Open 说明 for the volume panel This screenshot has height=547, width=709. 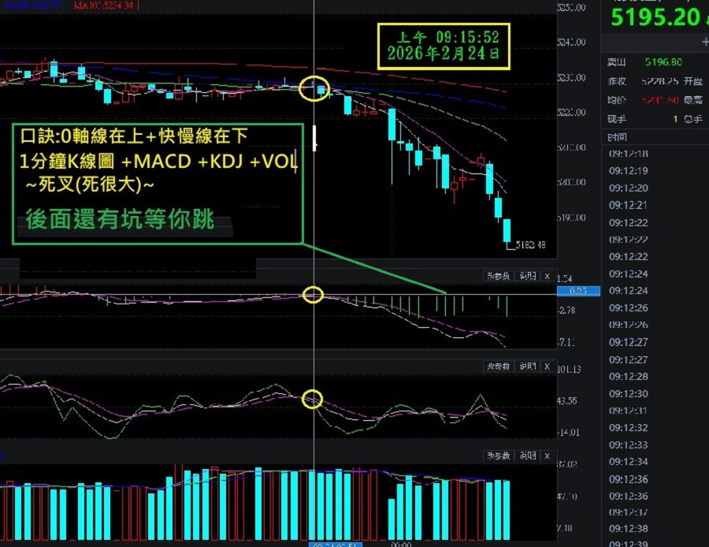click(x=527, y=456)
